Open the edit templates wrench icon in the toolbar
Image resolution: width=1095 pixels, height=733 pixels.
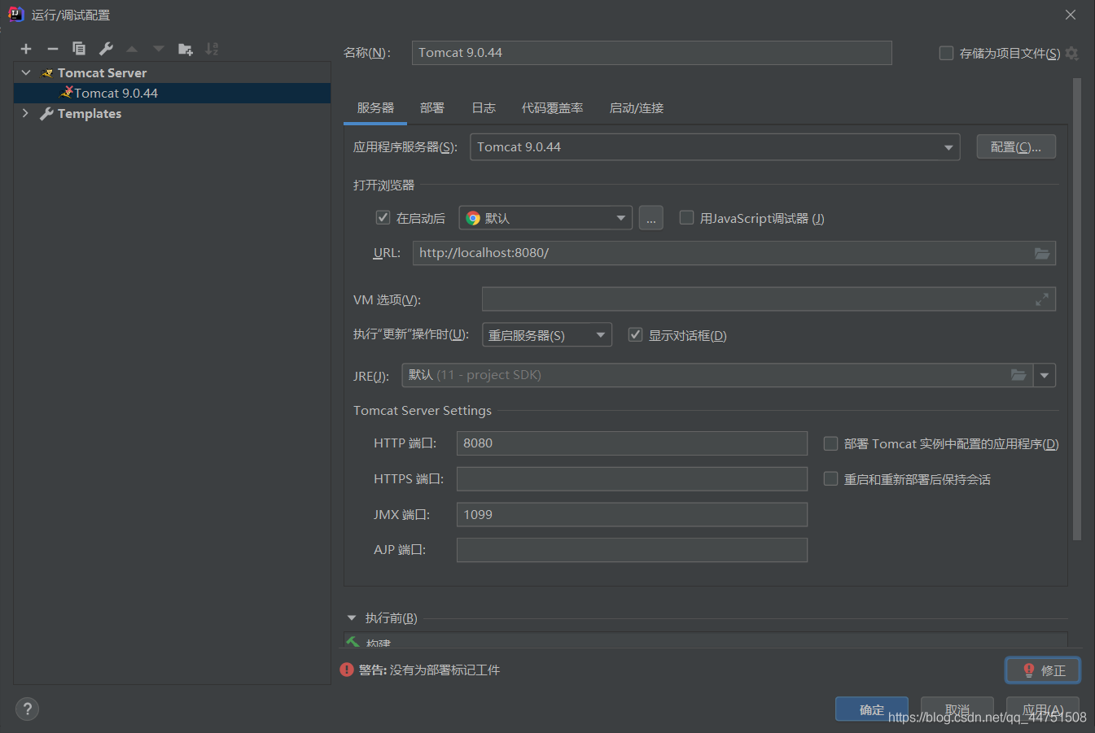[106, 49]
